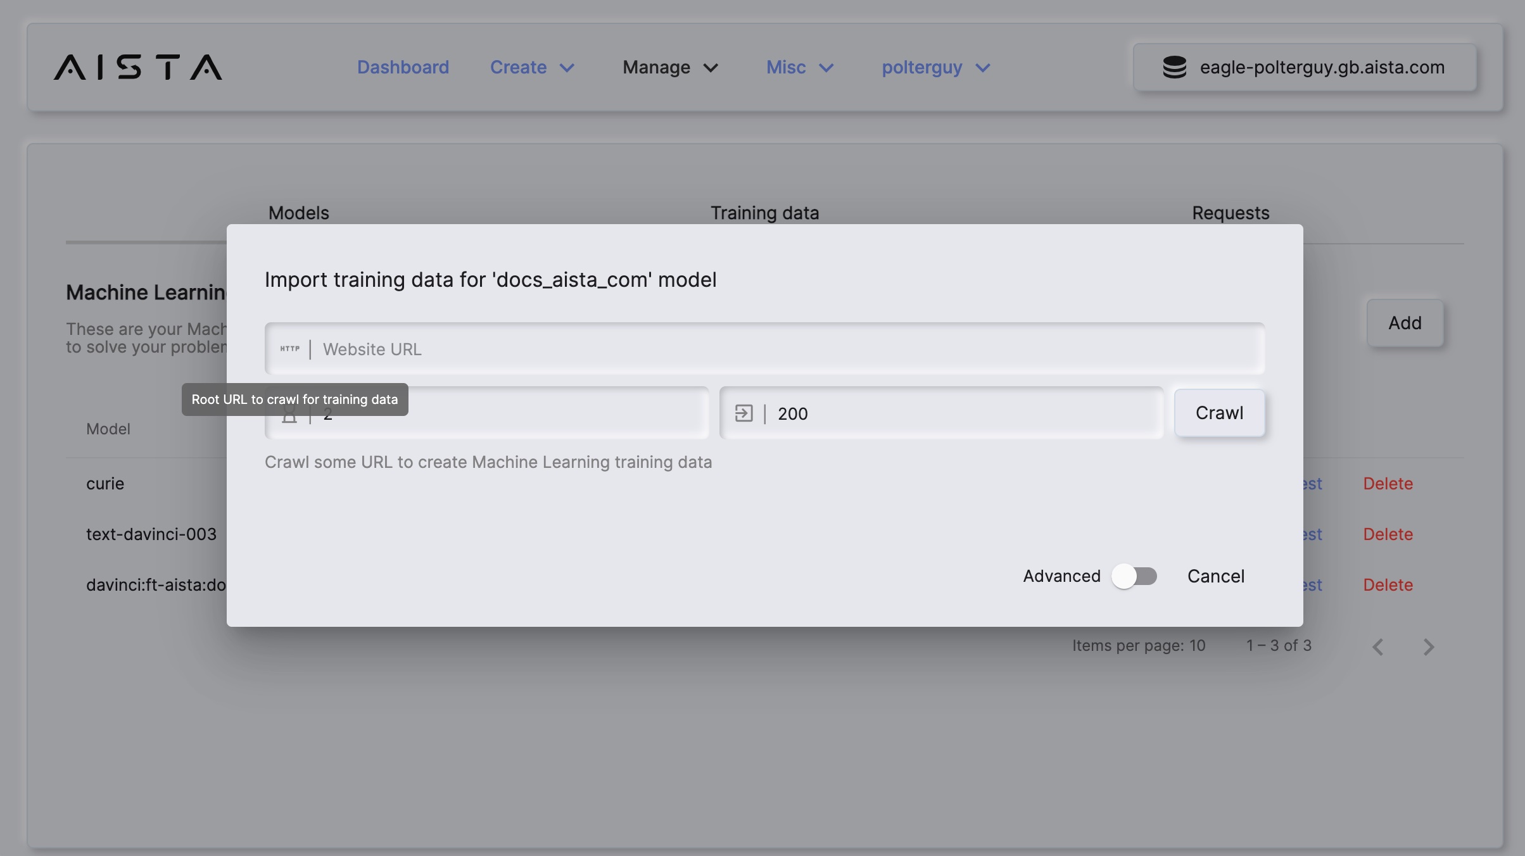Click the AISTA logo
Image resolution: width=1525 pixels, height=856 pixels.
(x=137, y=67)
